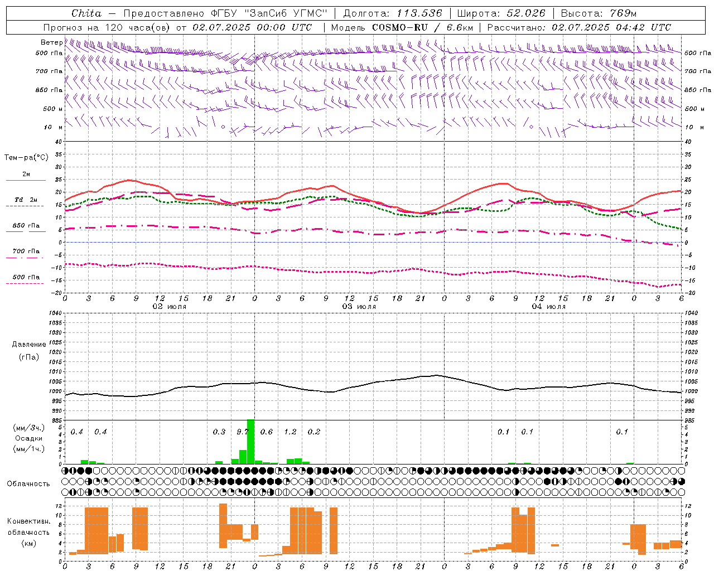Click the "Конвективн." convective cloud label
Viewport: 714px width, 571px height.
click(29, 521)
